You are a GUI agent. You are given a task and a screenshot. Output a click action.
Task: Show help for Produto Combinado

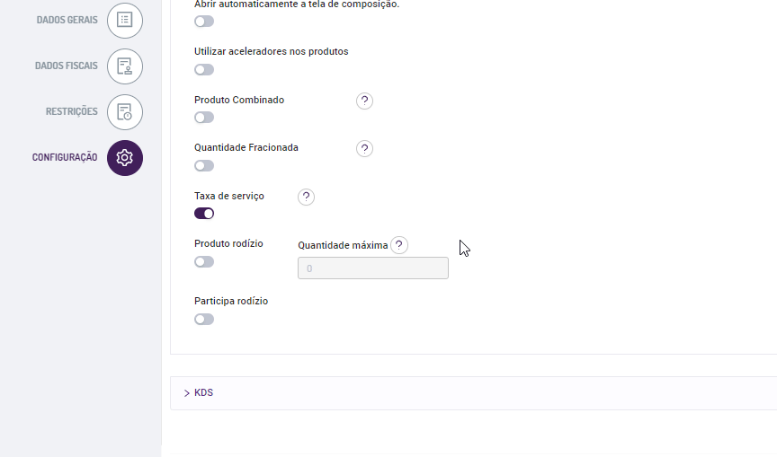click(x=364, y=101)
